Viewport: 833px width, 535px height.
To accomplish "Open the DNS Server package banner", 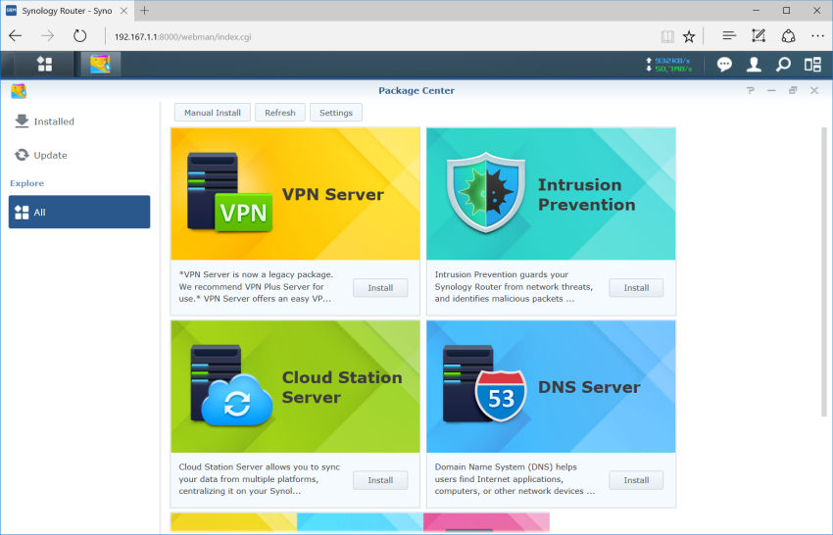I will click(551, 387).
